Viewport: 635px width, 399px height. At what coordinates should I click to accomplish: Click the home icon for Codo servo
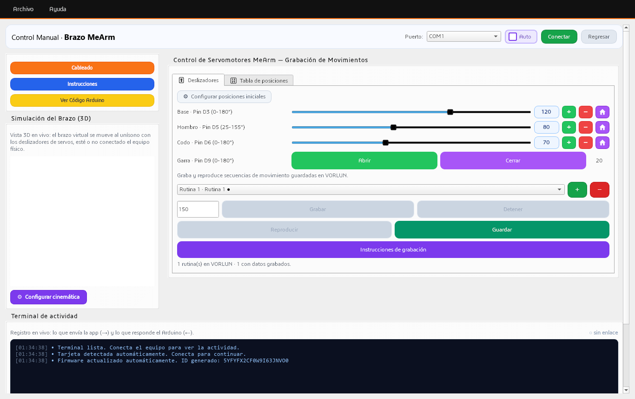point(602,142)
